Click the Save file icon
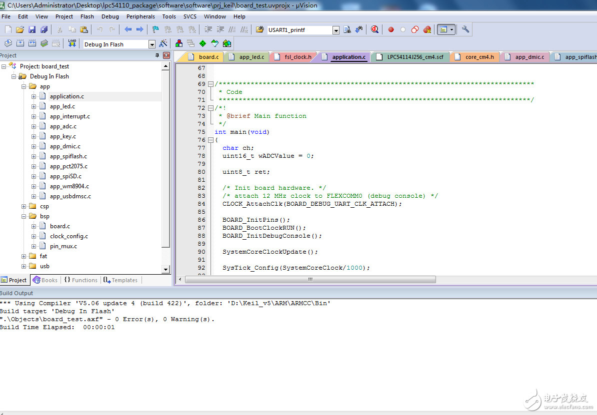This screenshot has width=597, height=415. pos(32,29)
